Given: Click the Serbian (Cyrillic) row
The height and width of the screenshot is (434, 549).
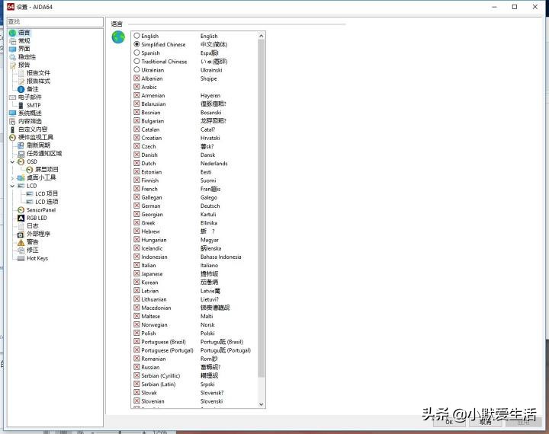Looking at the screenshot, I should coord(195,375).
